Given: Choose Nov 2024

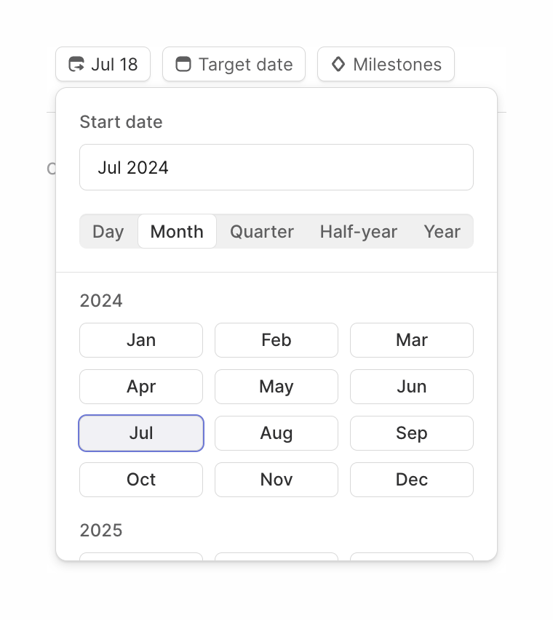Looking at the screenshot, I should (276, 480).
